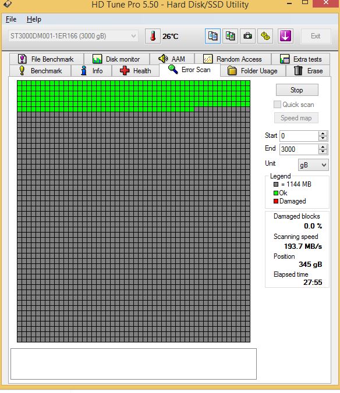Select the Erase tab

pyautogui.click(x=308, y=71)
